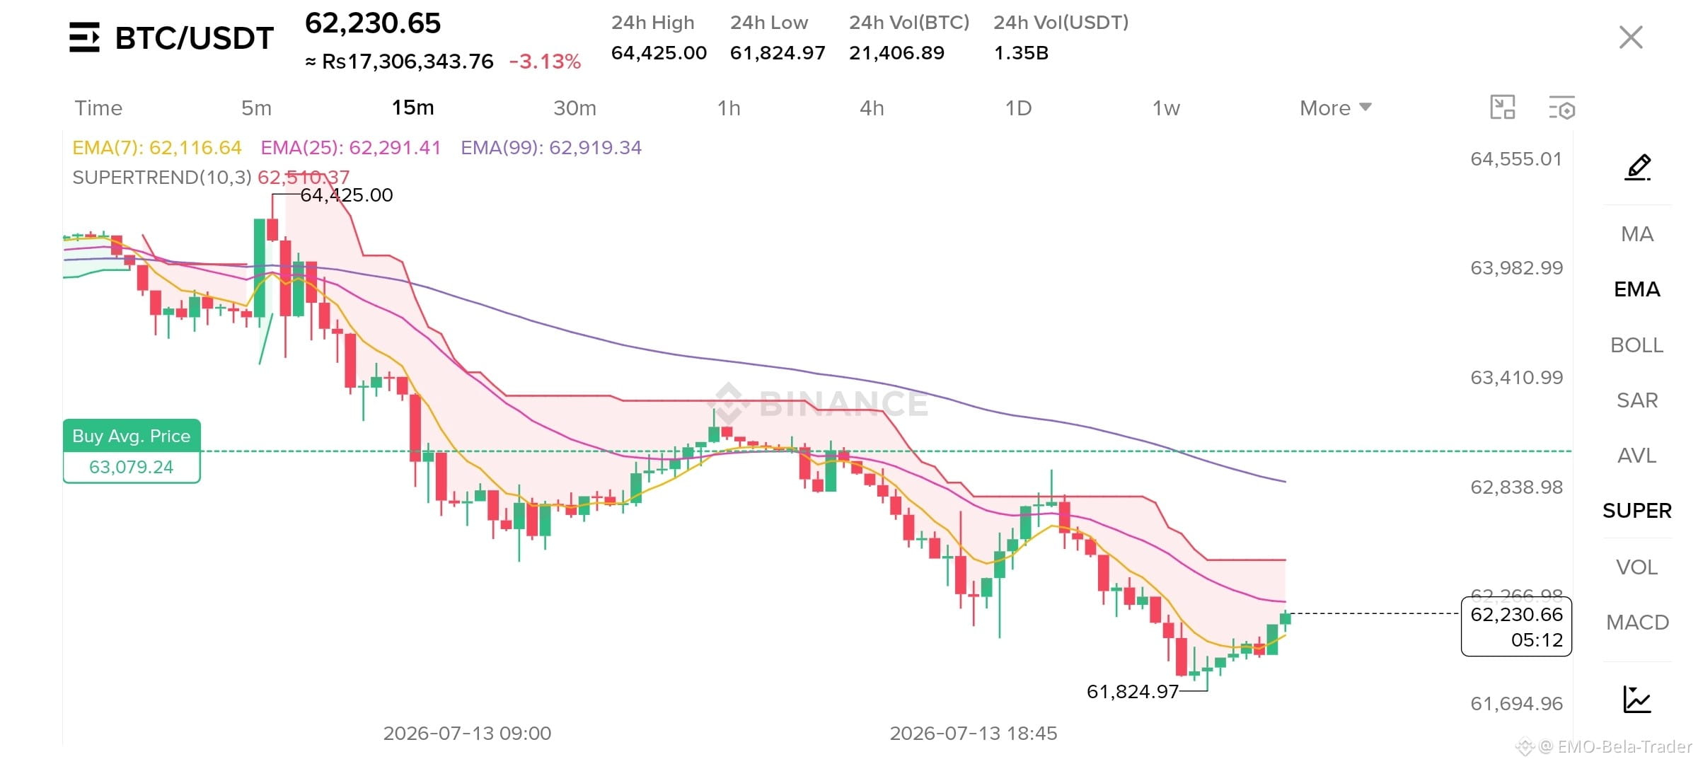This screenshot has width=1698, height=764.
Task: Click the 24h Vol(USDT) value 1.35B
Action: (1021, 53)
